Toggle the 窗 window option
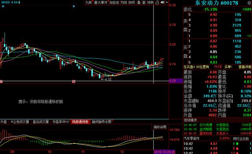This screenshot has height=154, width=252. pos(144,2)
